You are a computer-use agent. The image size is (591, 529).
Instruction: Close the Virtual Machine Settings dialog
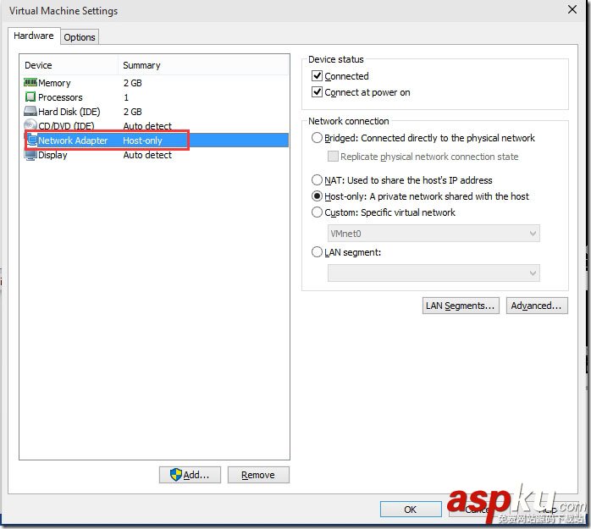[572, 9]
